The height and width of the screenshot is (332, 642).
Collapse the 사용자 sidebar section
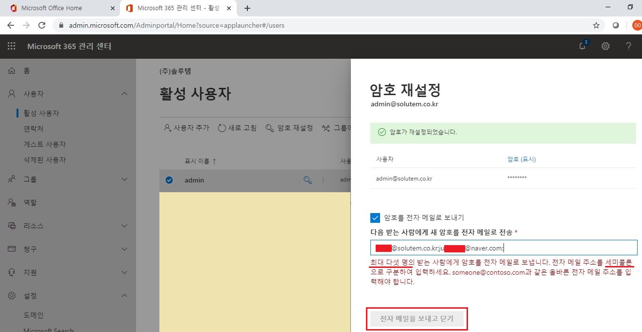point(124,94)
